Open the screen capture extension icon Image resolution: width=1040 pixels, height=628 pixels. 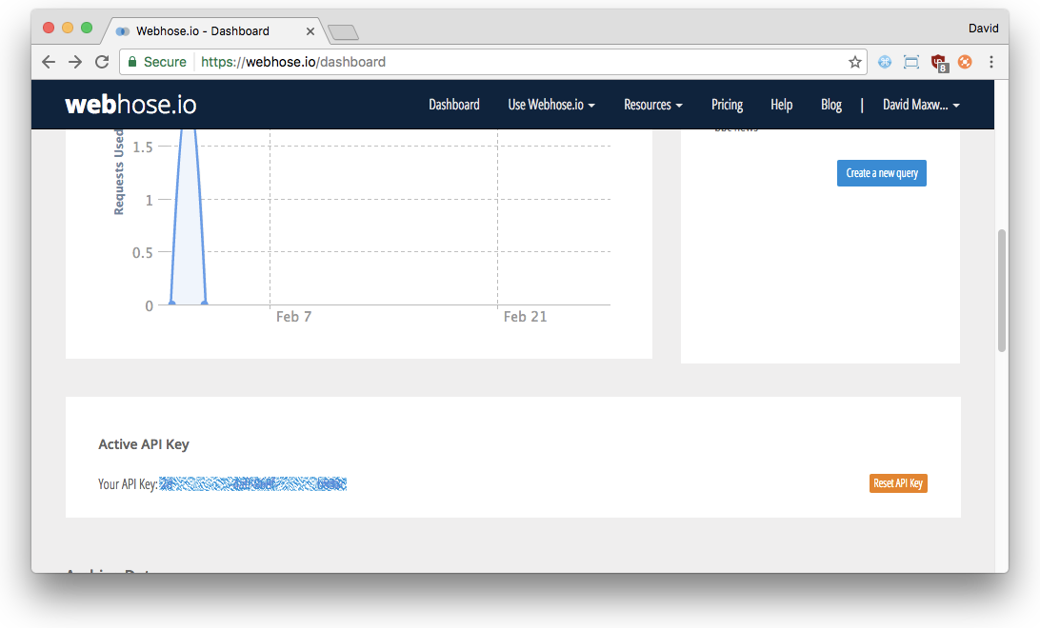pos(911,62)
